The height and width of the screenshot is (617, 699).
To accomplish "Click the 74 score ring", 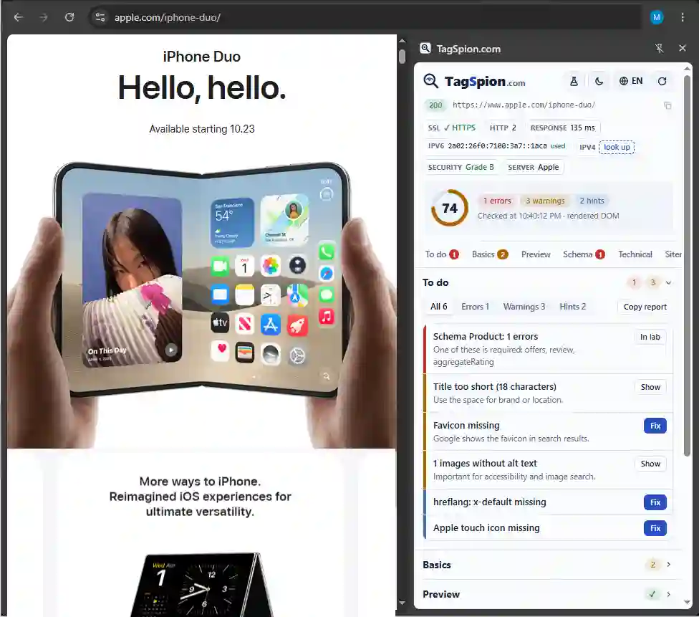I will pos(450,208).
